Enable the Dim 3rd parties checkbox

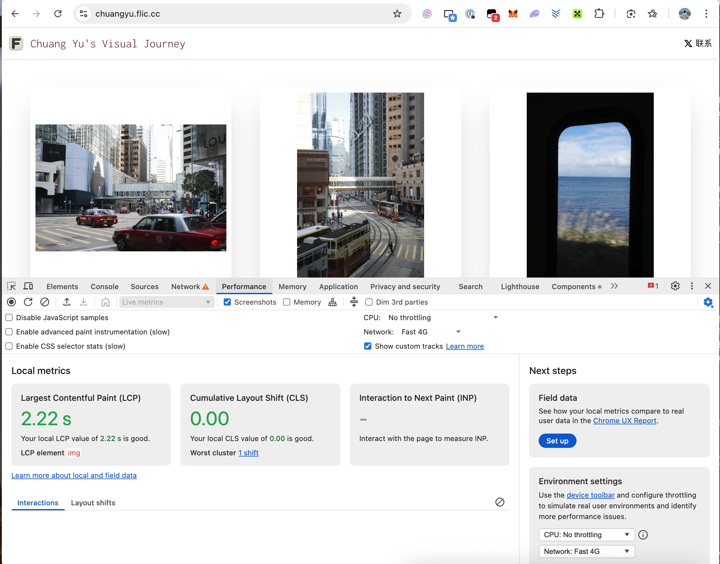coord(369,302)
